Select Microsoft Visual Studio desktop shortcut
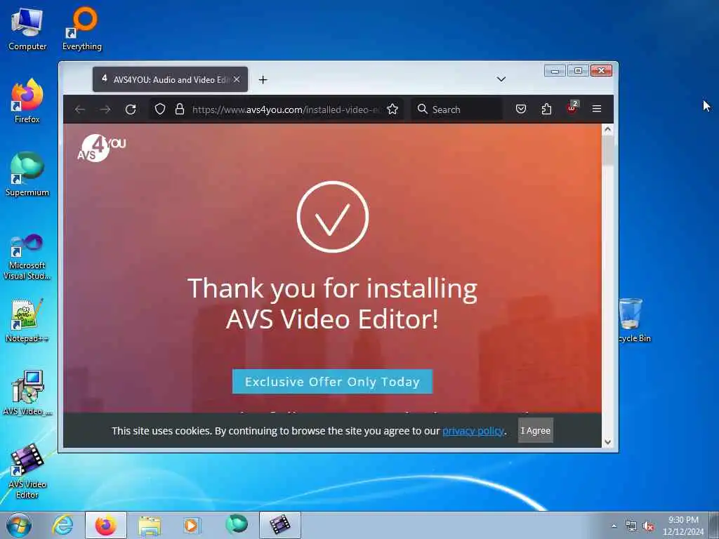Screen dimensions: 719x539 tap(27, 257)
